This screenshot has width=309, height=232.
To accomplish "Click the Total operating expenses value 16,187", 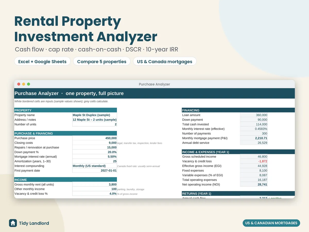I will pos(254,180).
